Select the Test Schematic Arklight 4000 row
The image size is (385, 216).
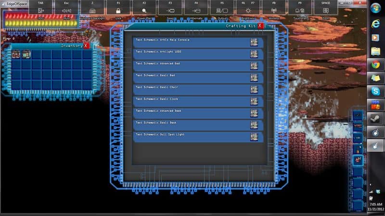coord(198,54)
